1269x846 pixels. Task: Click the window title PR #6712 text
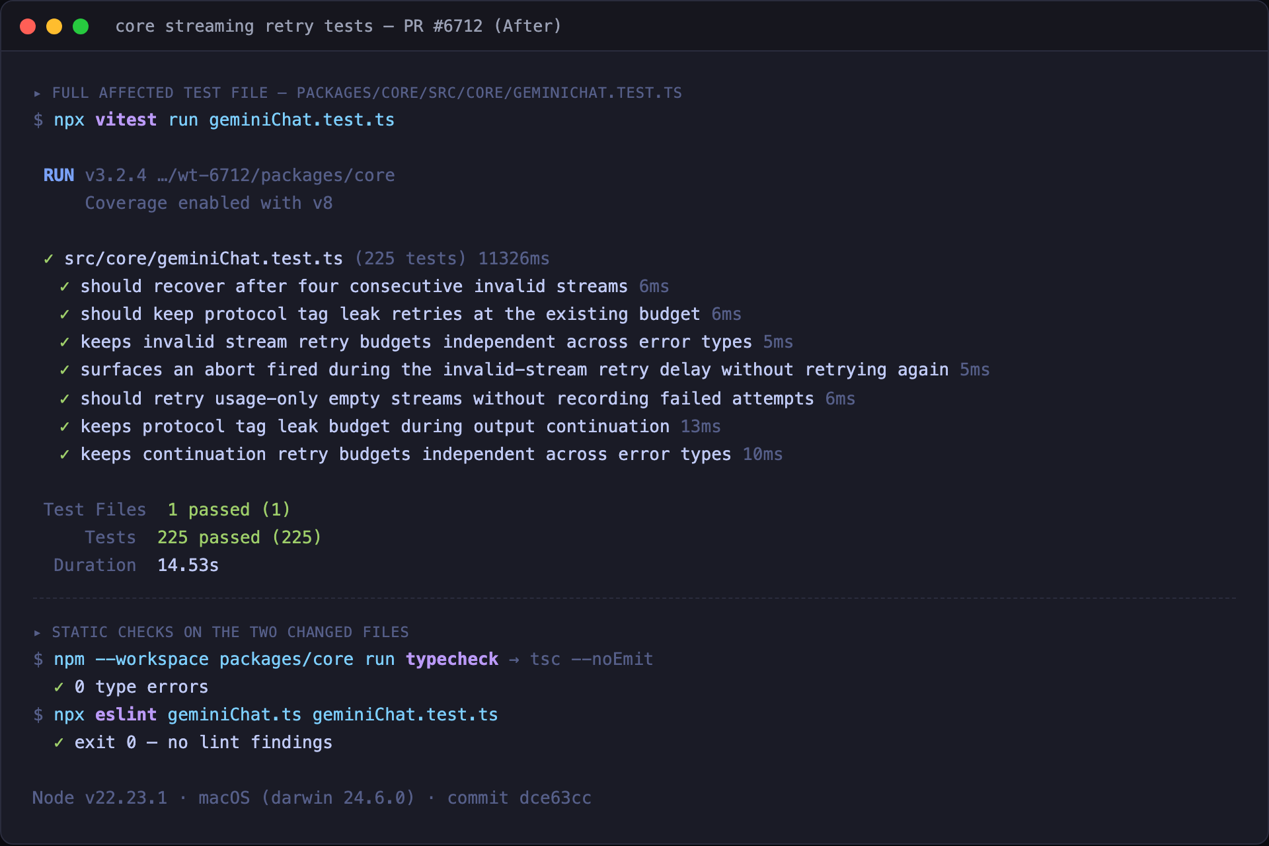pos(443,26)
